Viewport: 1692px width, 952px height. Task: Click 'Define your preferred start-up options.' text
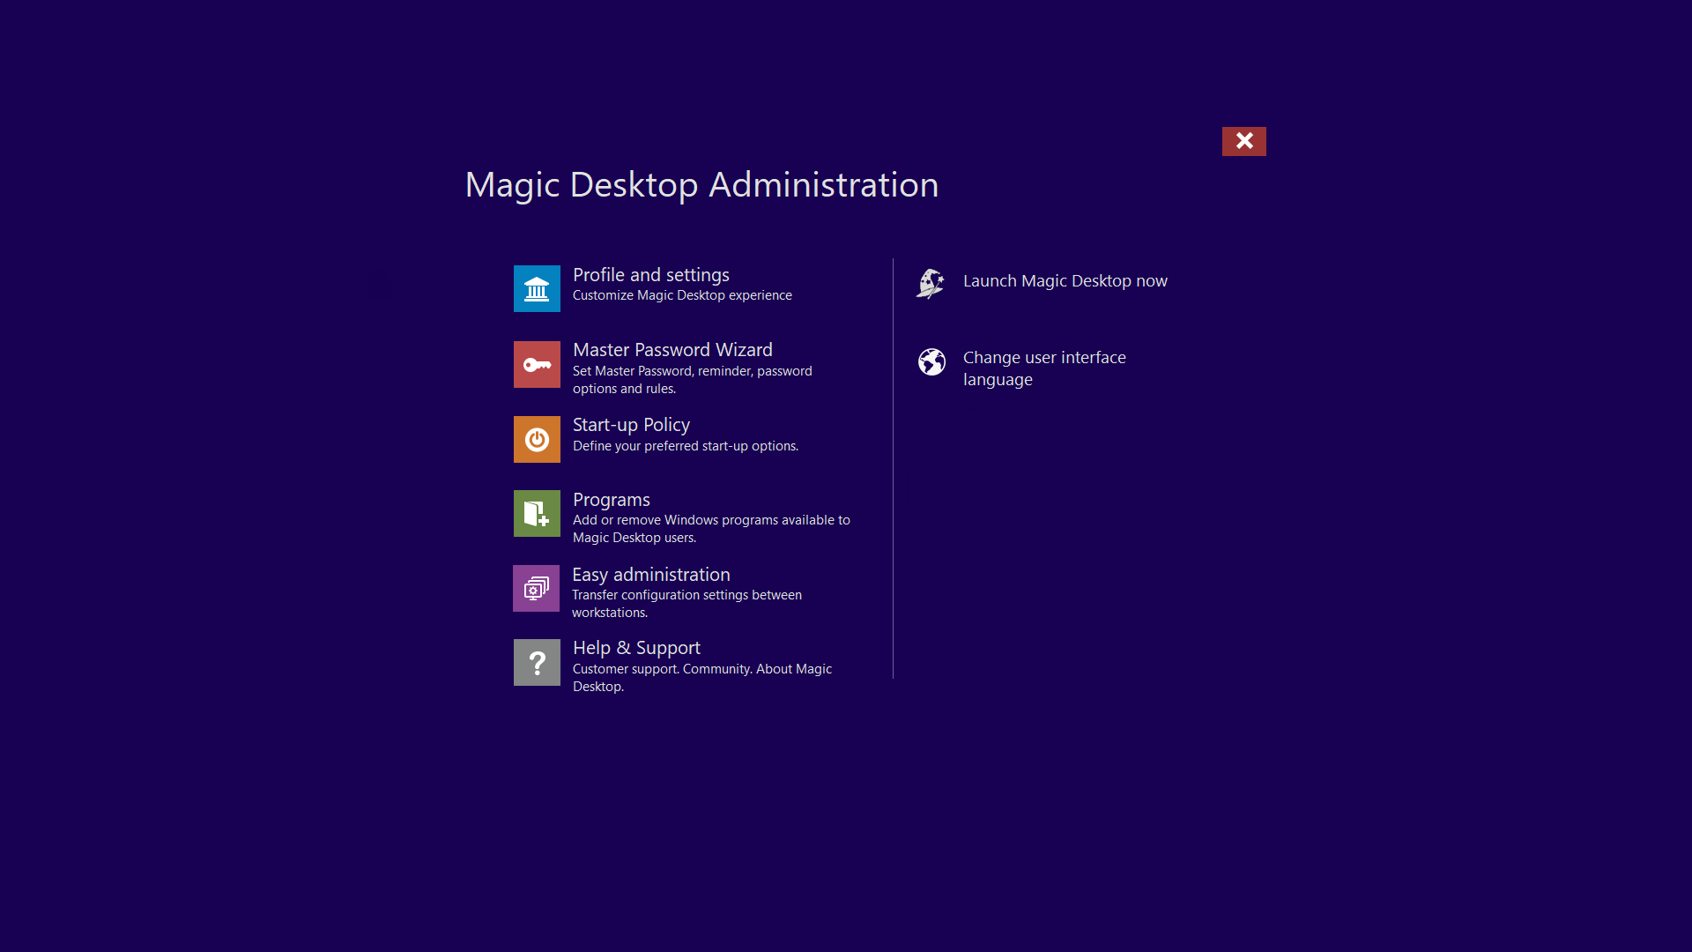pos(686,446)
